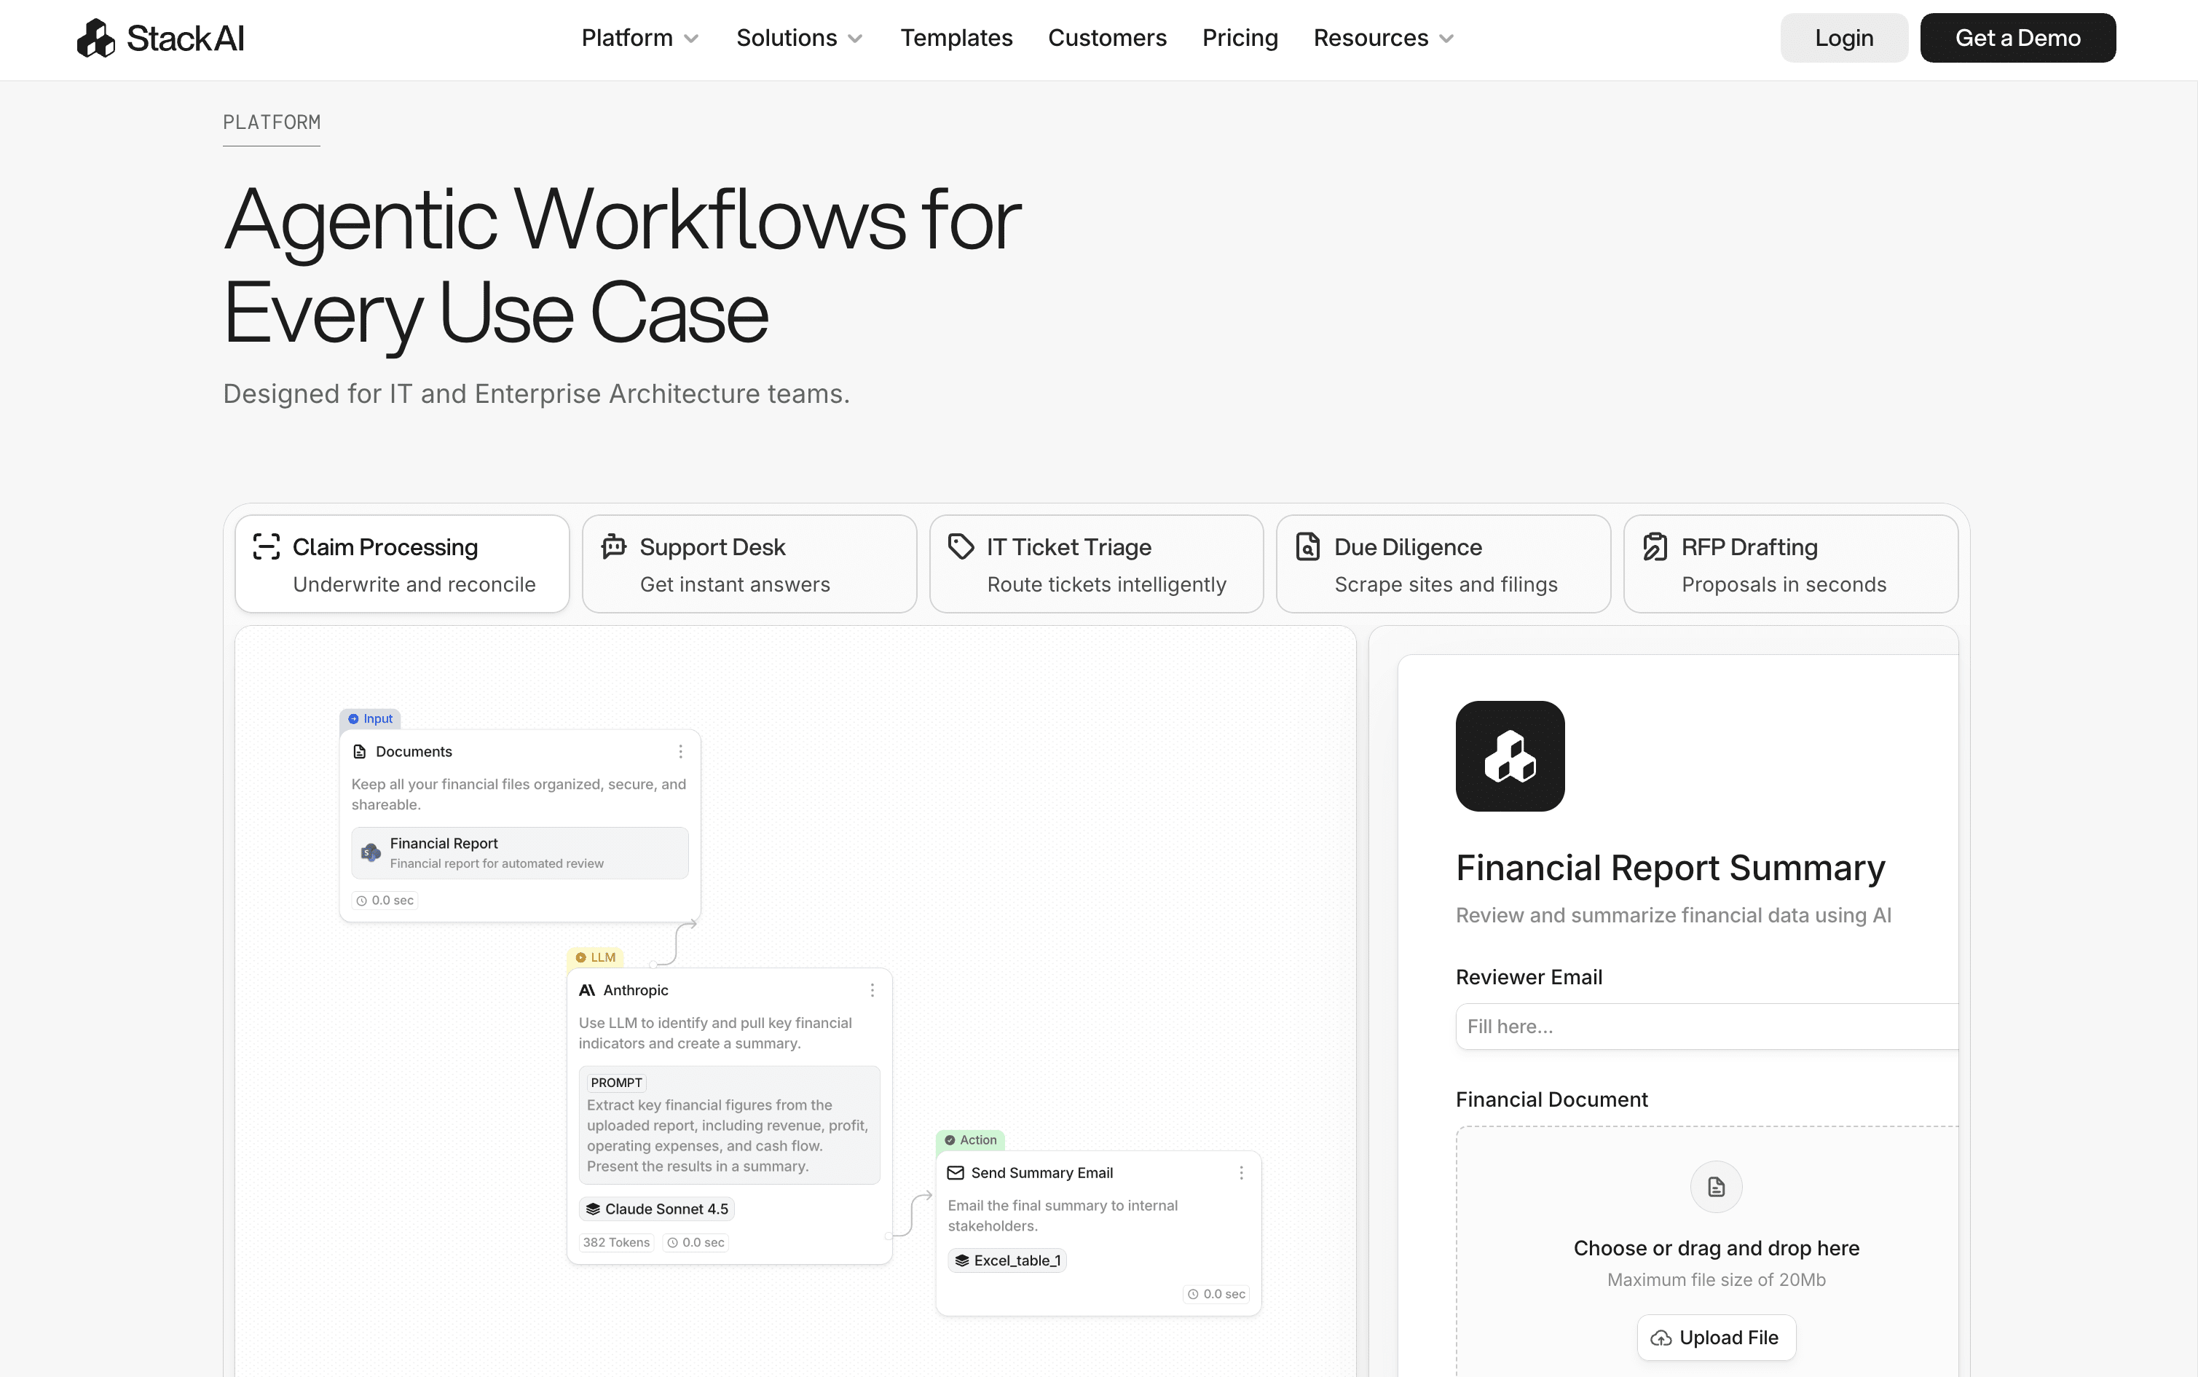Click the document icon in the upload dropzone
2198x1377 pixels.
1717,1187
